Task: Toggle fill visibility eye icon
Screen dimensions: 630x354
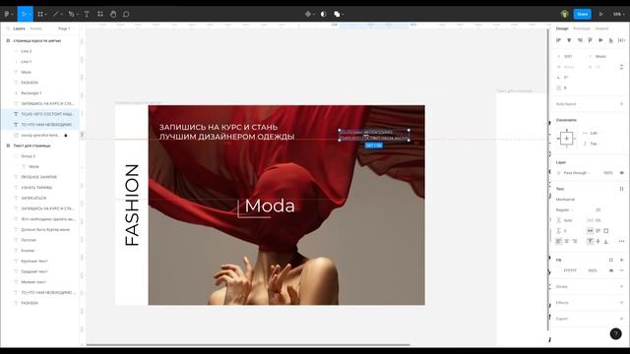Action: pyautogui.click(x=611, y=270)
